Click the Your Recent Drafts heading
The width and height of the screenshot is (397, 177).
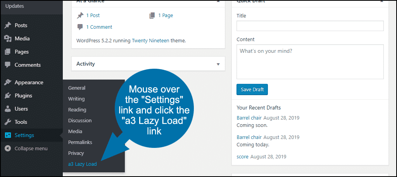coord(259,108)
